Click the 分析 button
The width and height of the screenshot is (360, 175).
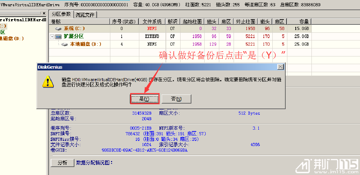[63, 163]
